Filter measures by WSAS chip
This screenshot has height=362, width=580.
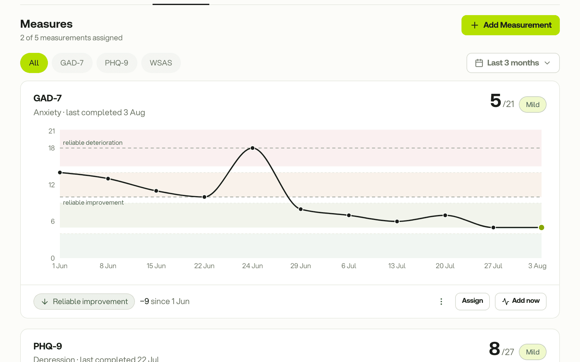[161, 63]
